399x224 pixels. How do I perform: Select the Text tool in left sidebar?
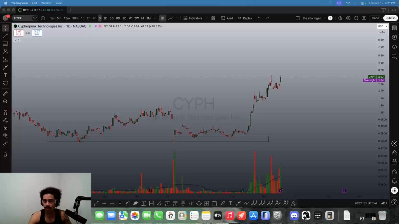tap(5, 75)
